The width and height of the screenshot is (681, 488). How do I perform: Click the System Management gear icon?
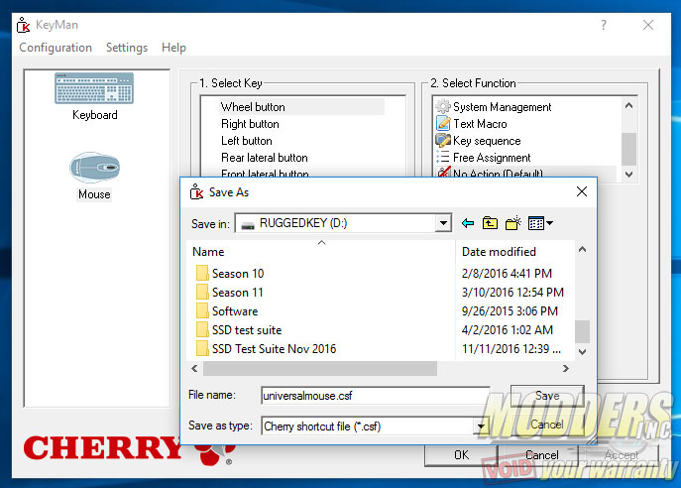[443, 106]
